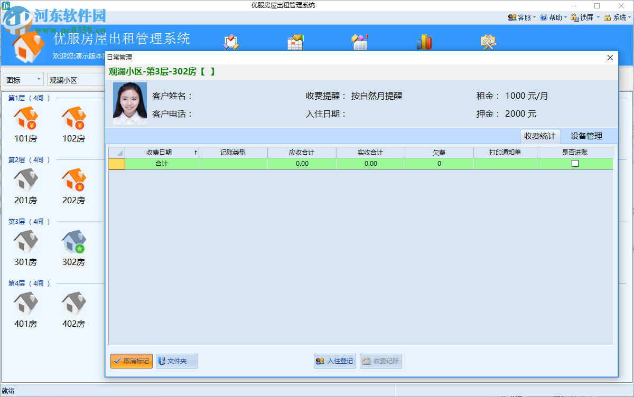Click the 文件夹 button
The height and width of the screenshot is (397, 634).
pyautogui.click(x=177, y=361)
